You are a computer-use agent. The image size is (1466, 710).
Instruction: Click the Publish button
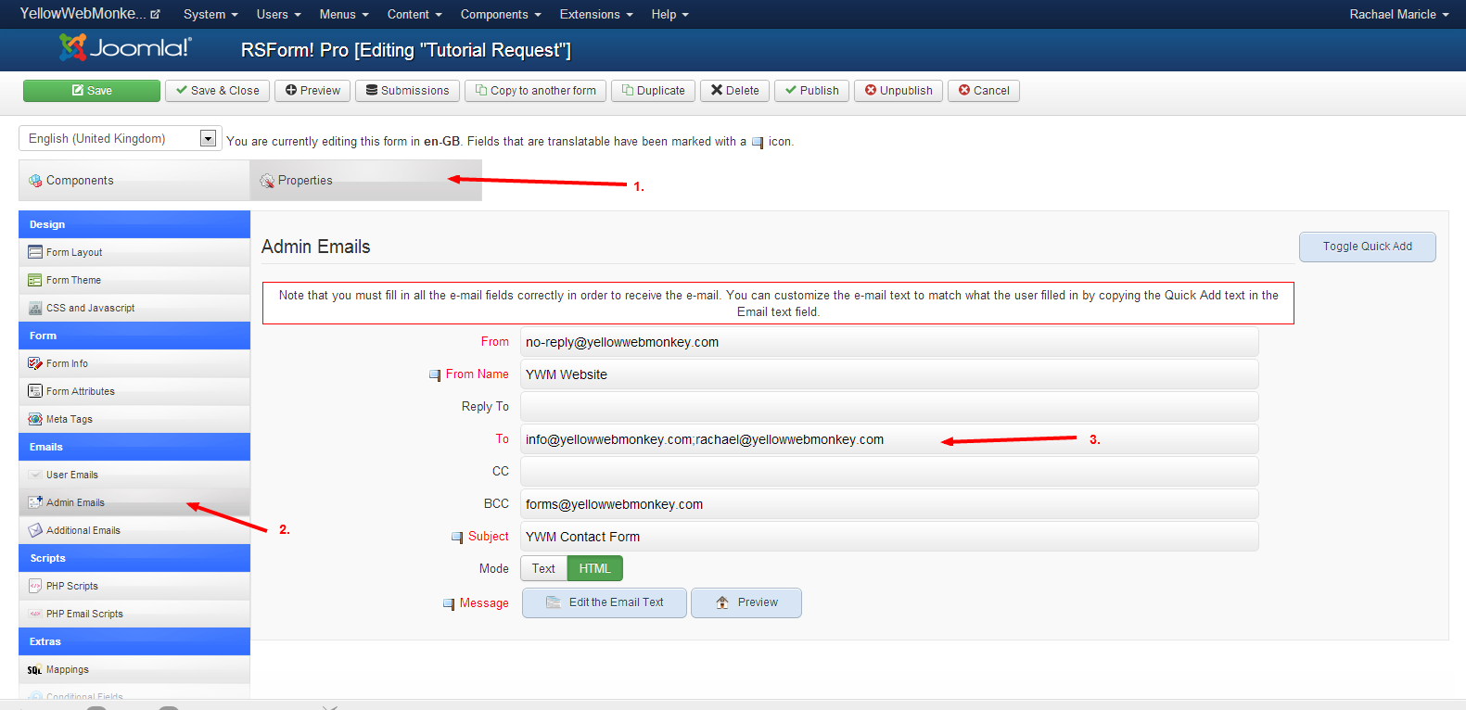[x=811, y=90]
